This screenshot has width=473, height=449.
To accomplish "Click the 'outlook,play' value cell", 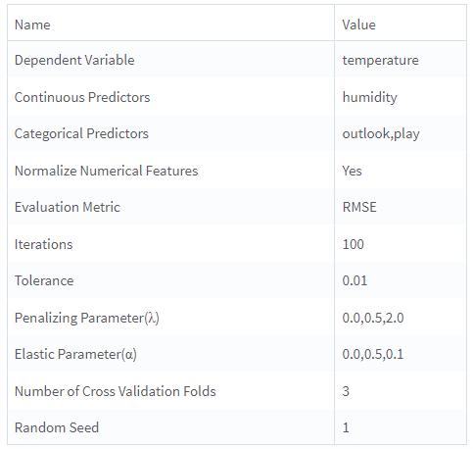I will [x=381, y=133].
